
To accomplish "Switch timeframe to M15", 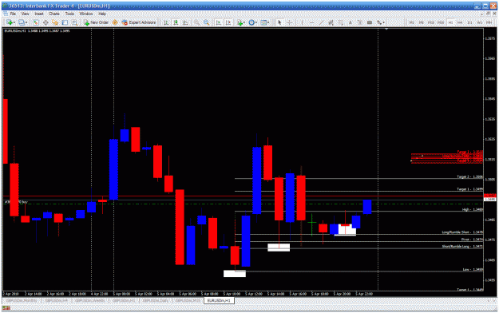I will click(x=431, y=22).
